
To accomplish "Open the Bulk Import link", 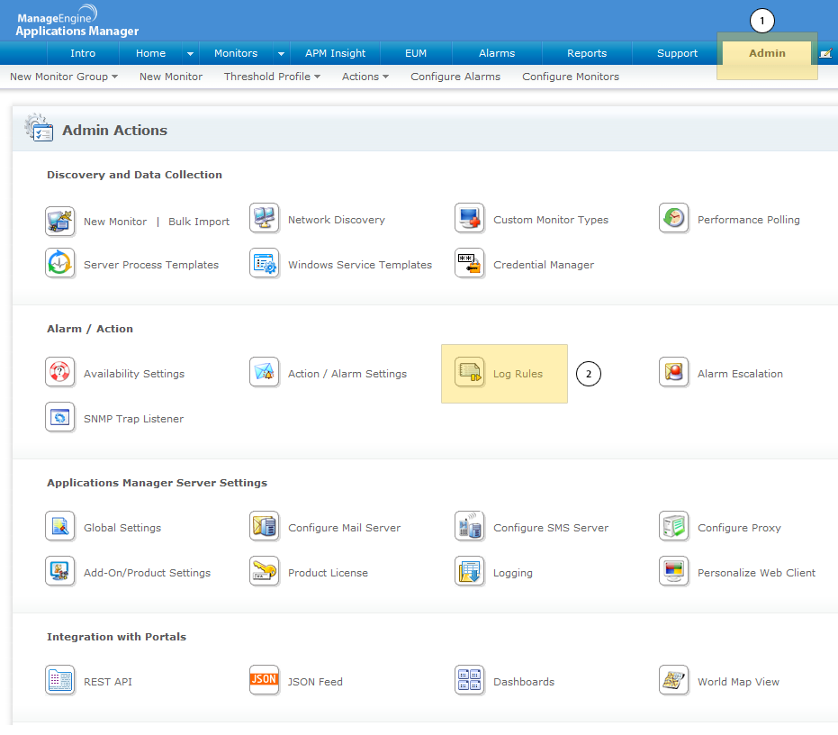I will click(x=199, y=222).
